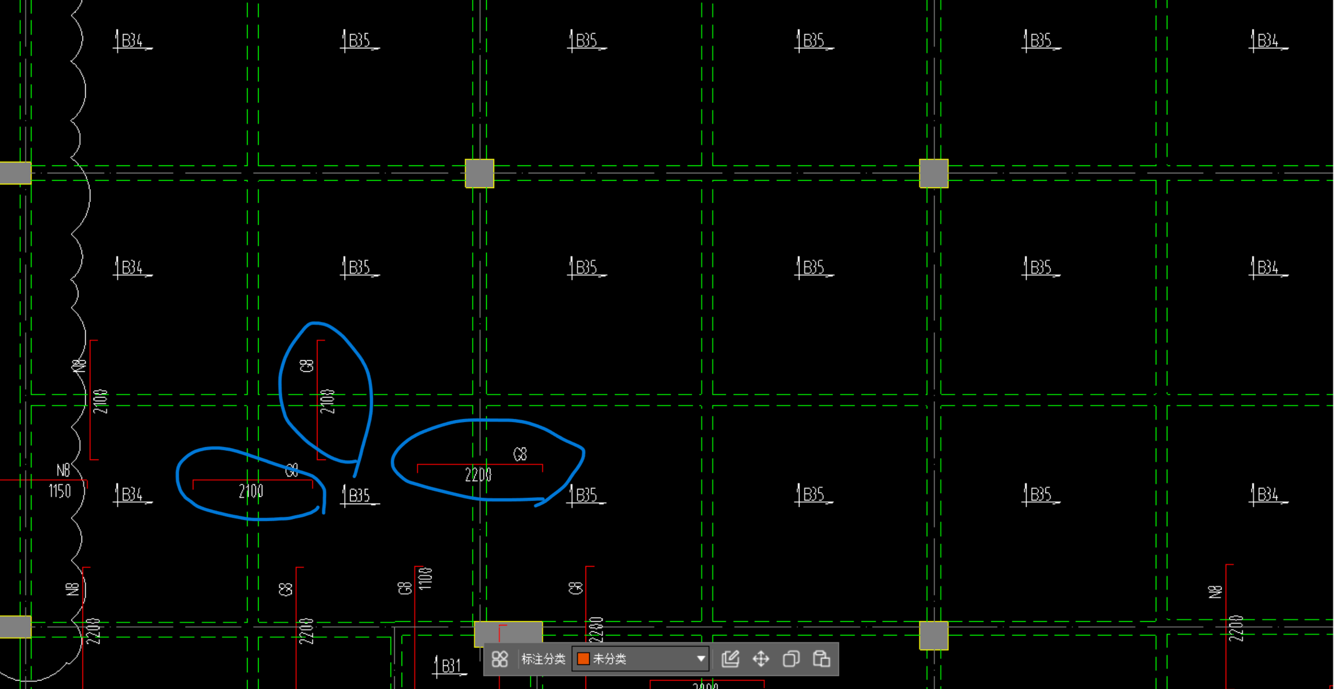
Task: Open the 未分类 category dropdown
Action: pos(640,659)
